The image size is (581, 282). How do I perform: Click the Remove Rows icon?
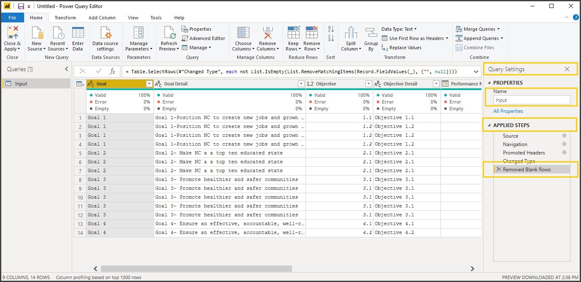click(312, 33)
